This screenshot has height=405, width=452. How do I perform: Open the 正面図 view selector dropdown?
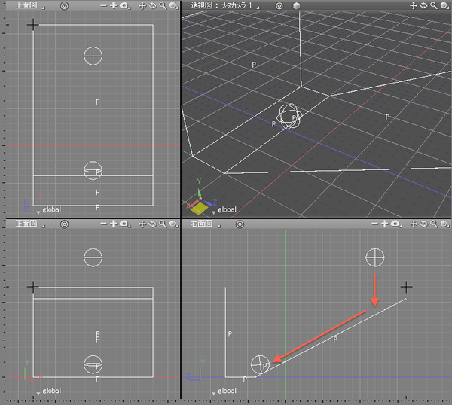point(30,224)
